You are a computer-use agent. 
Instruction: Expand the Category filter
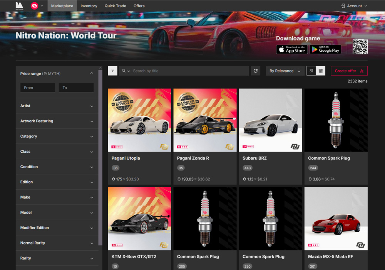[57, 136]
